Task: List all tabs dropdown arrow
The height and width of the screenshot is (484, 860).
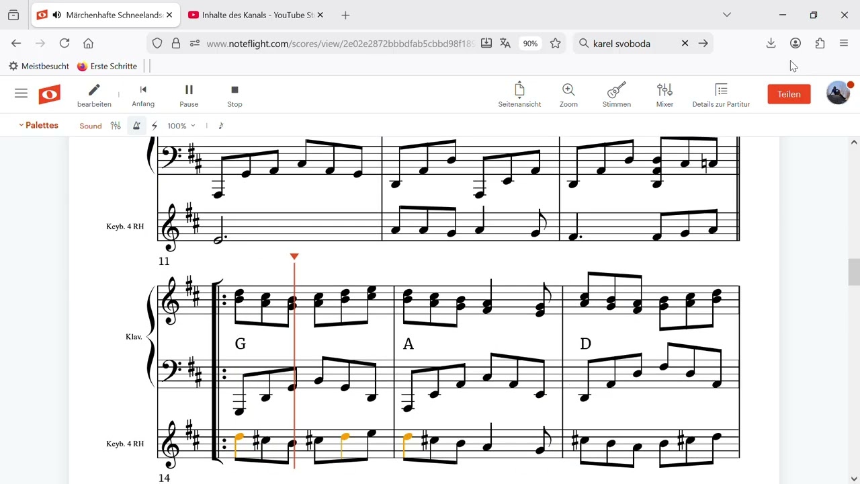Action: click(x=727, y=15)
